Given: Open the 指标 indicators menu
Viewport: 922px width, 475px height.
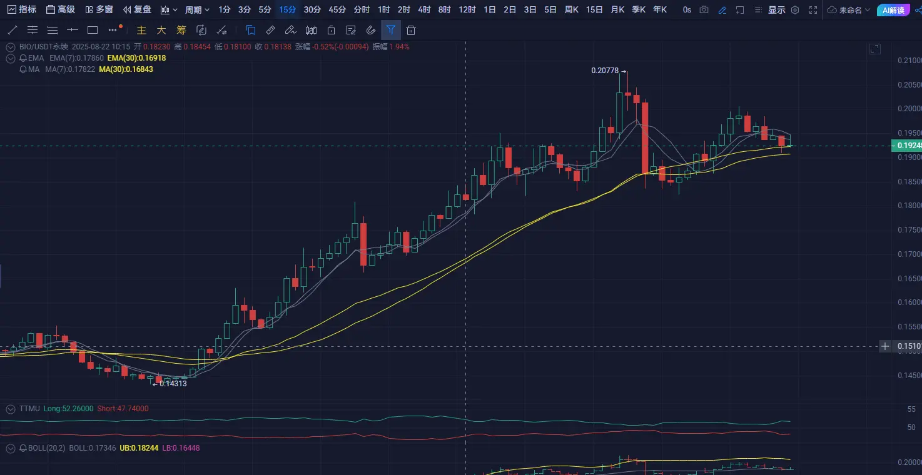Looking at the screenshot, I should pyautogui.click(x=21, y=10).
